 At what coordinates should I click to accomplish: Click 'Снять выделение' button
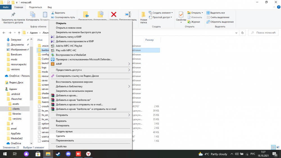(218, 17)
